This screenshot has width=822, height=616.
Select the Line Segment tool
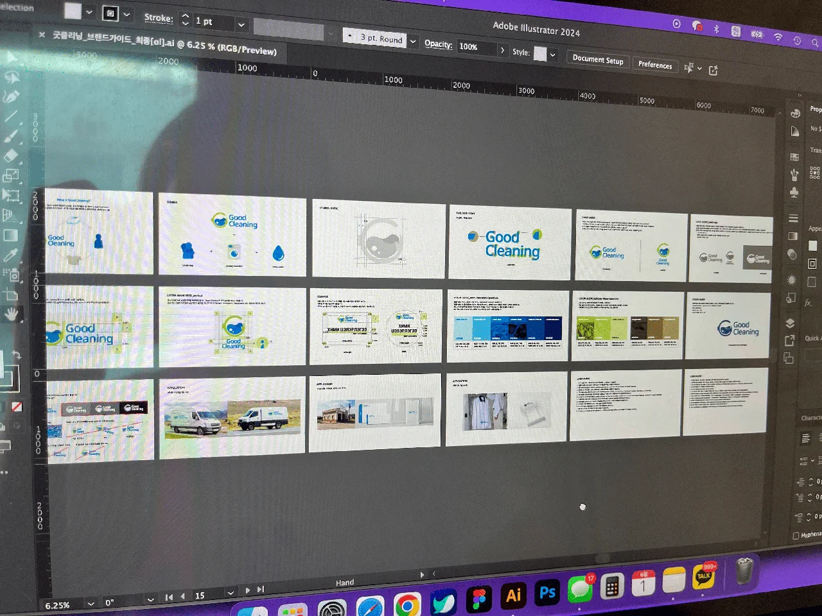pos(12,116)
